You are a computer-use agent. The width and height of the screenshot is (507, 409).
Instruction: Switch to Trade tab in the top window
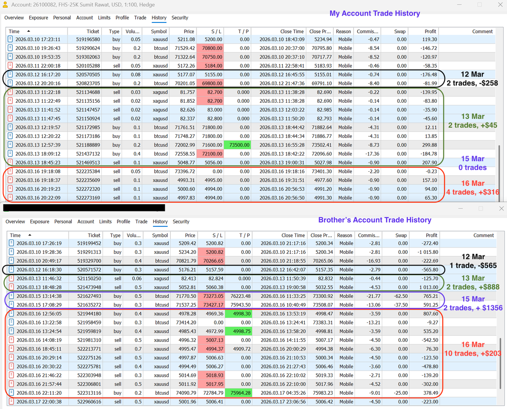pos(140,18)
